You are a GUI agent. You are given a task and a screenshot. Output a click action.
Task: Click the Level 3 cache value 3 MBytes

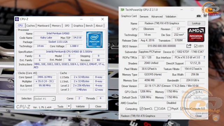click(82, 90)
